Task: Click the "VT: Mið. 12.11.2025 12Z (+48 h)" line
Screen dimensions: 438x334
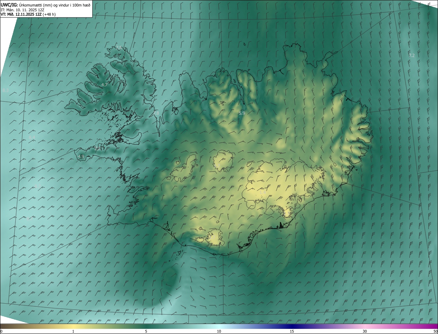Action: (x=28, y=14)
